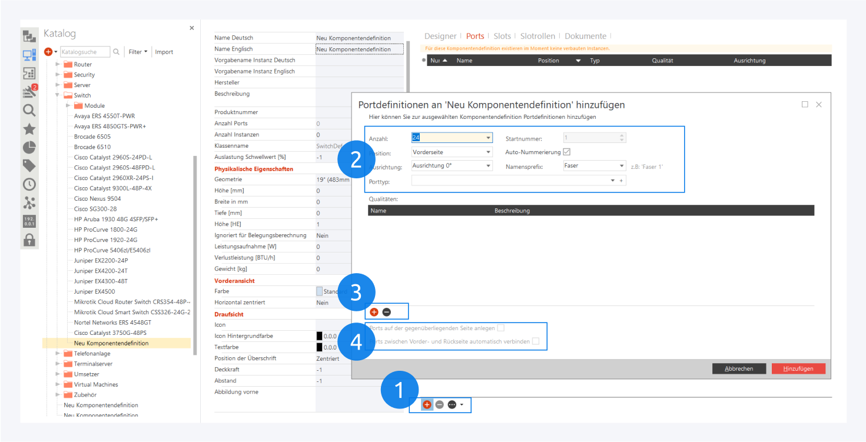Open the Dokumente tab
The image size is (866, 442).
click(x=585, y=36)
